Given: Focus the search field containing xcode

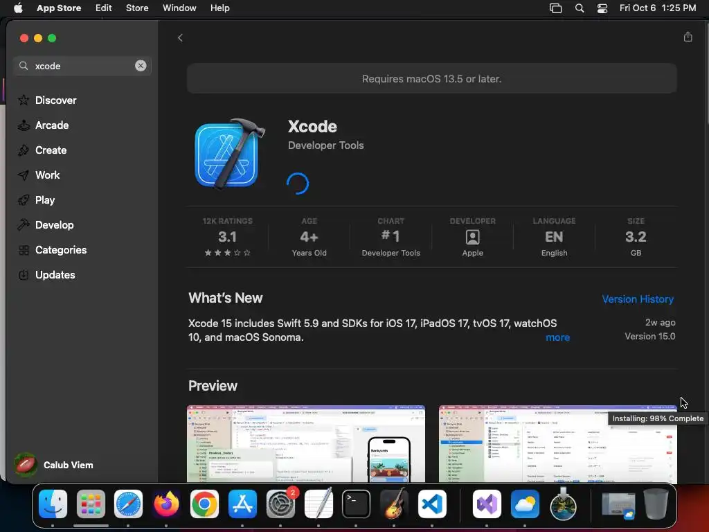Looking at the screenshot, I should pos(82,66).
